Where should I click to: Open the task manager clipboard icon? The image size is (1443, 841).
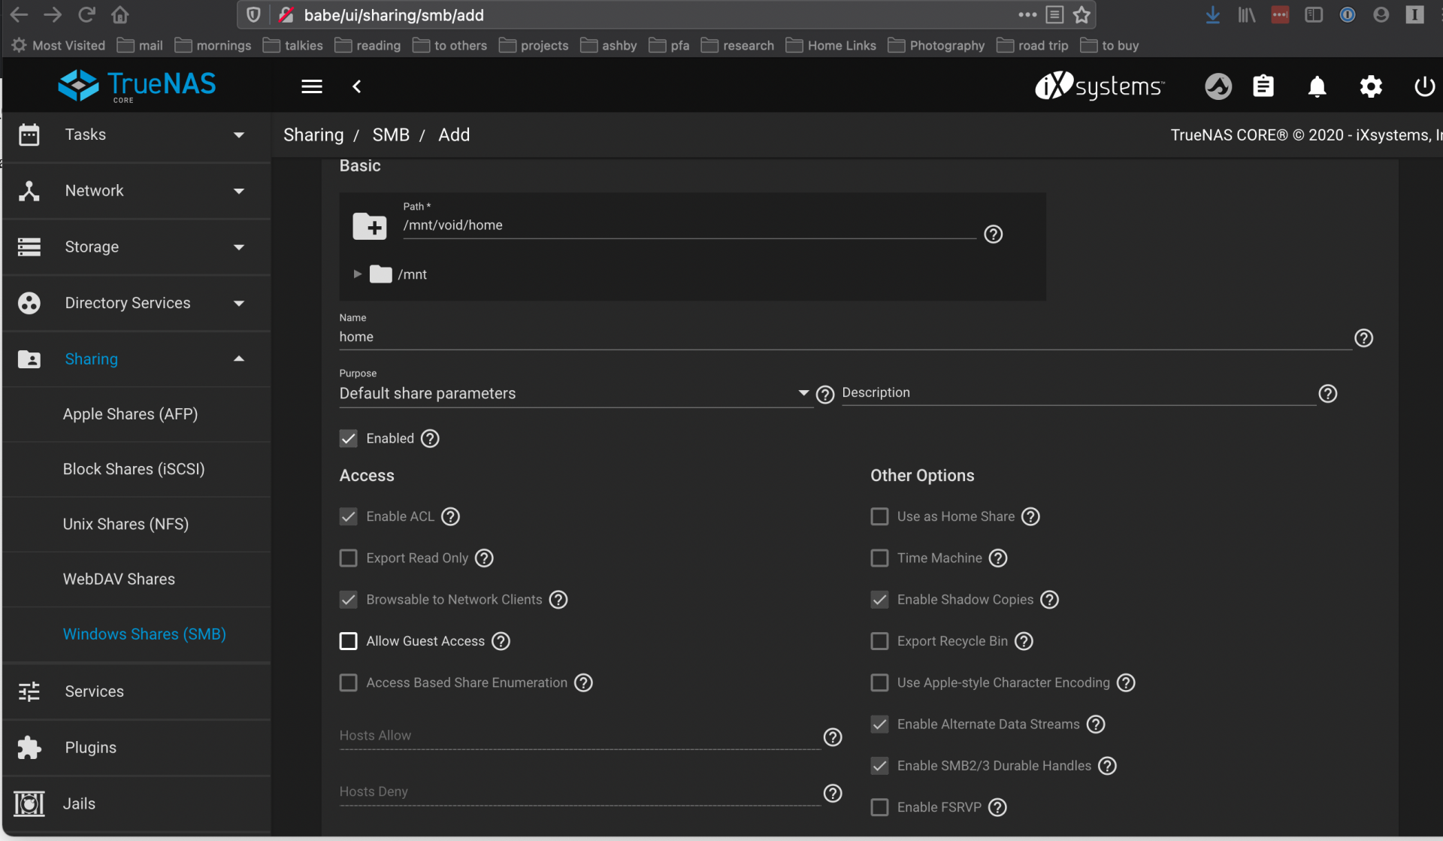pos(1263,86)
